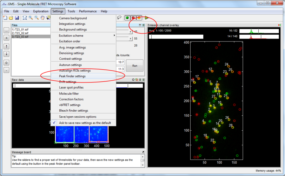Toggle 'Ask to save new settings as the default'
285x176 pixels.
(x=85, y=122)
